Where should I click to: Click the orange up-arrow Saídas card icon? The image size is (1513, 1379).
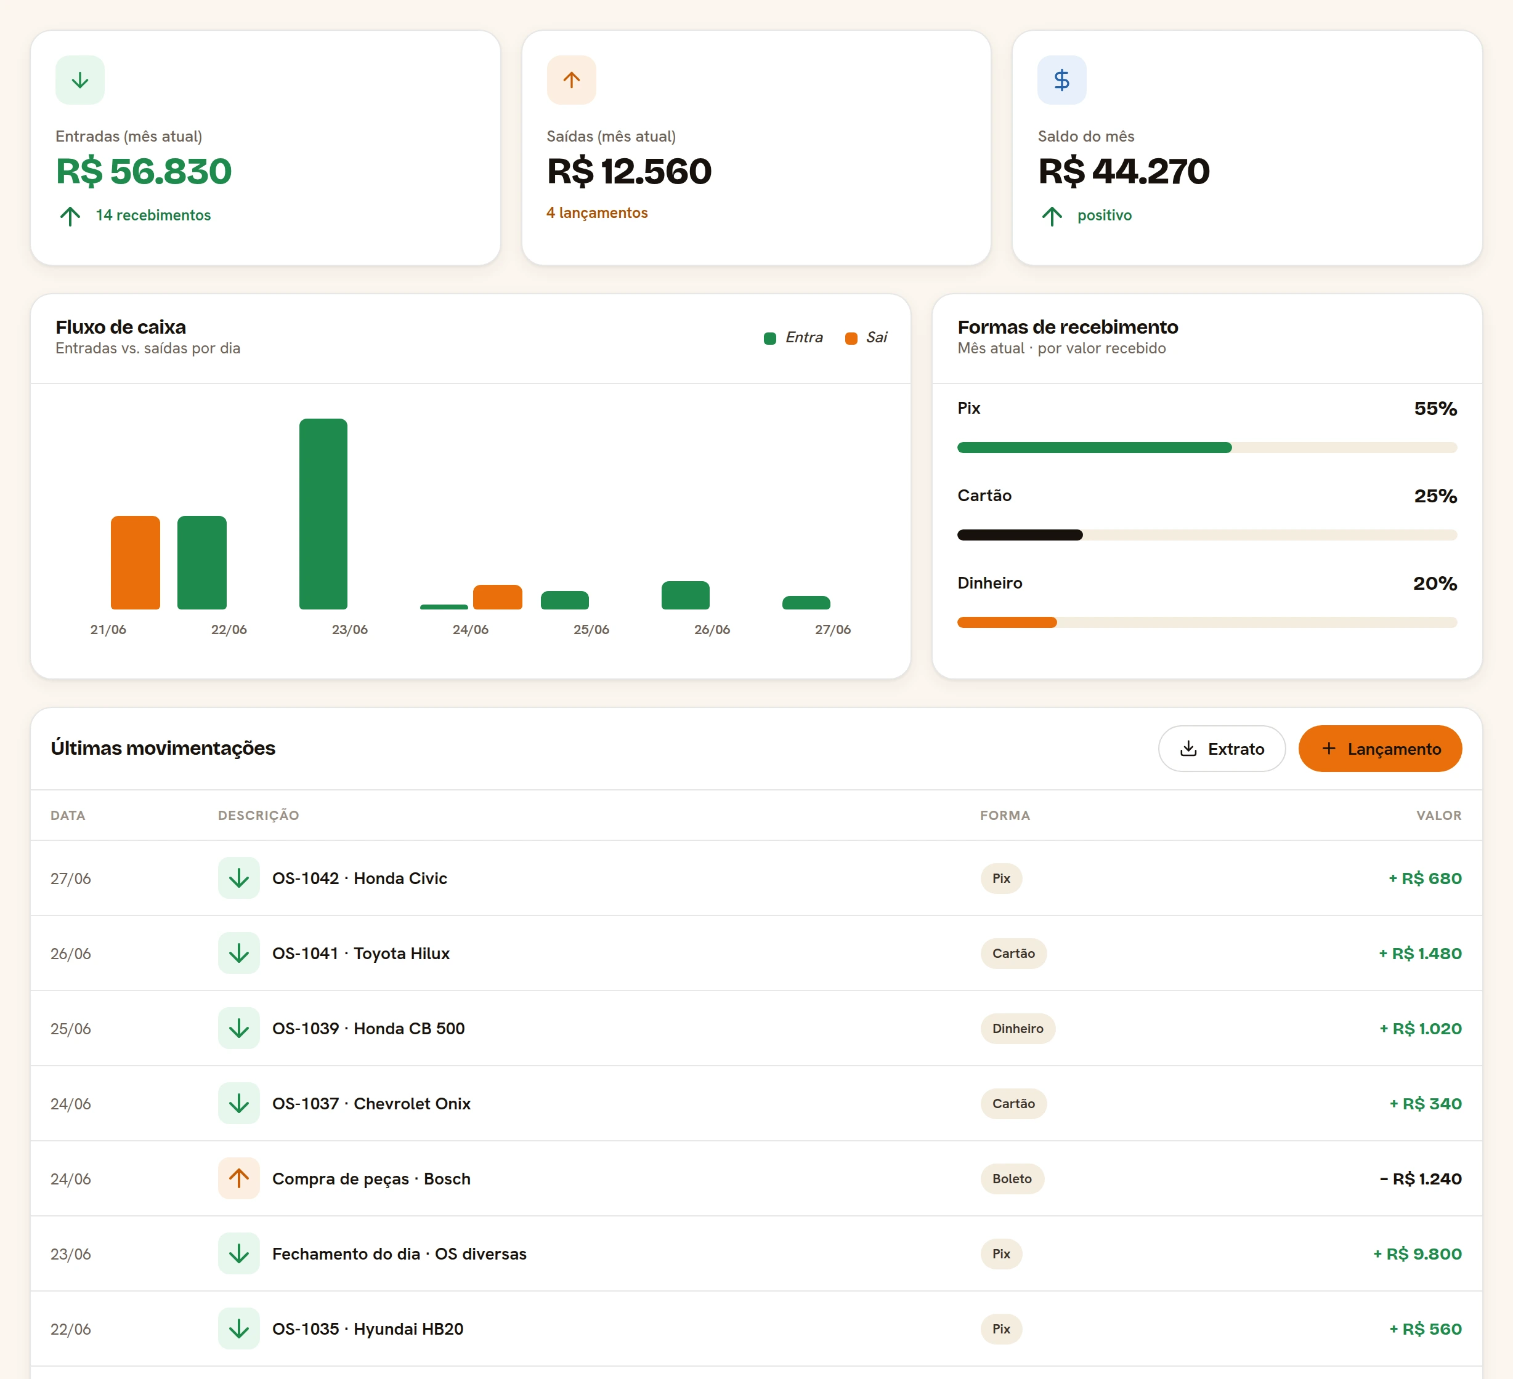(571, 79)
